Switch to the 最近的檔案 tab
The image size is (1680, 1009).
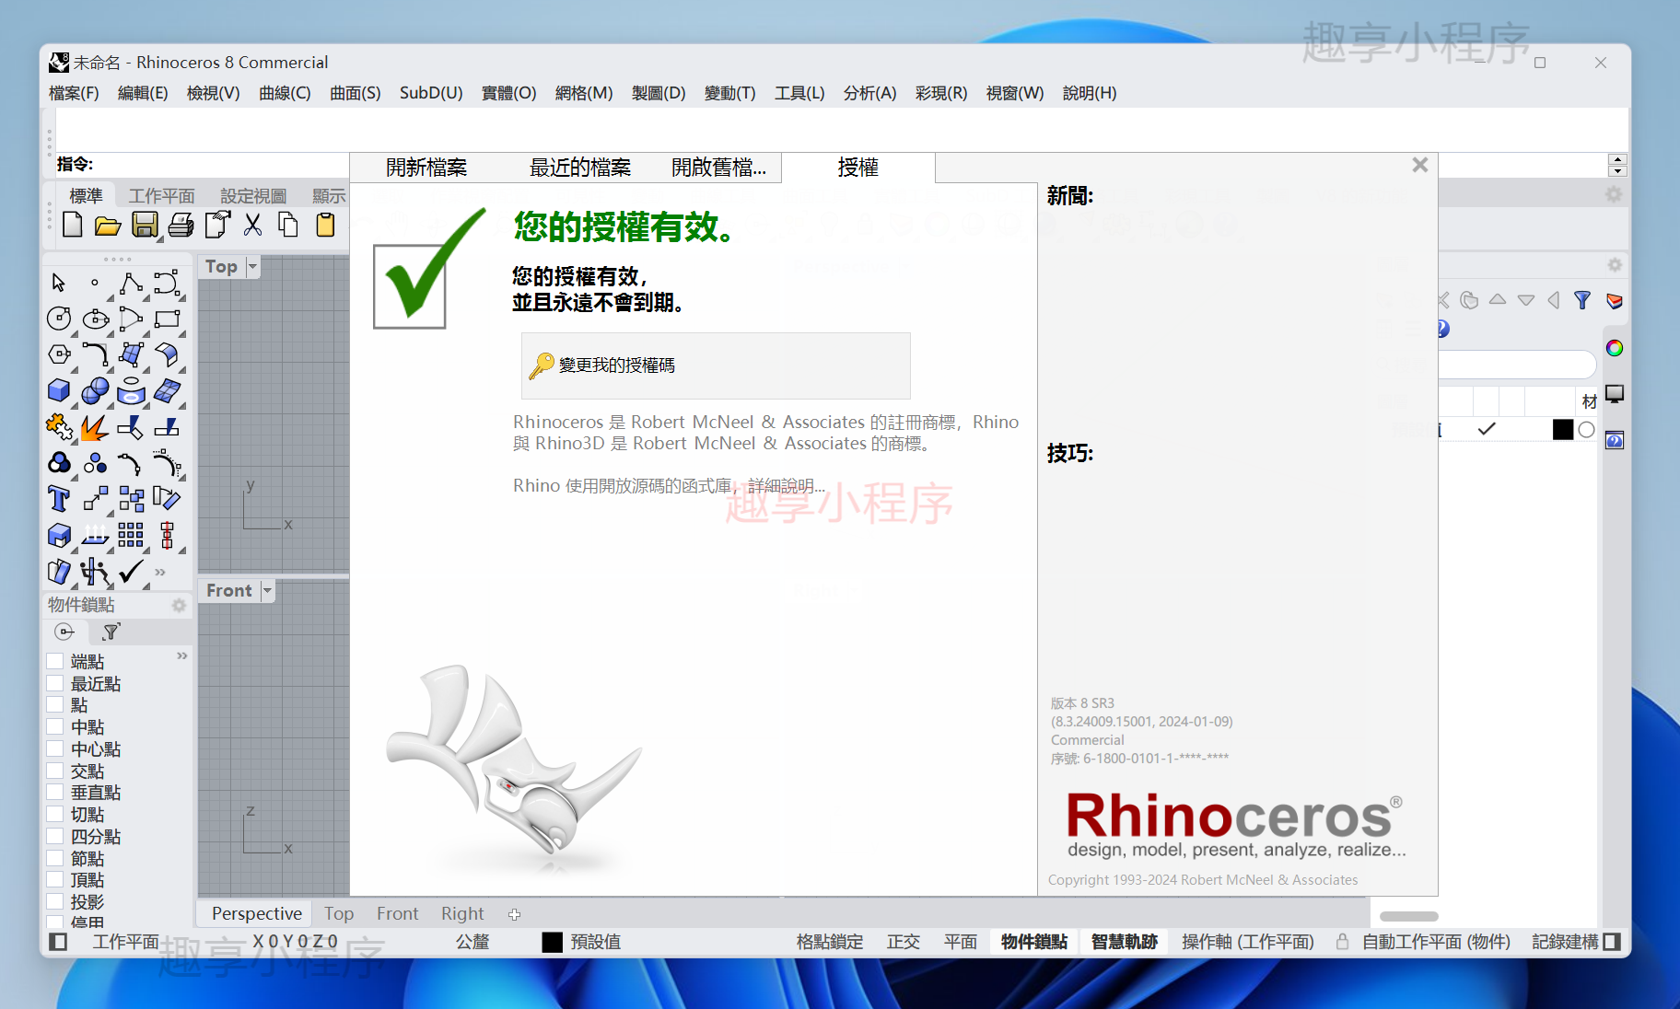click(580, 168)
